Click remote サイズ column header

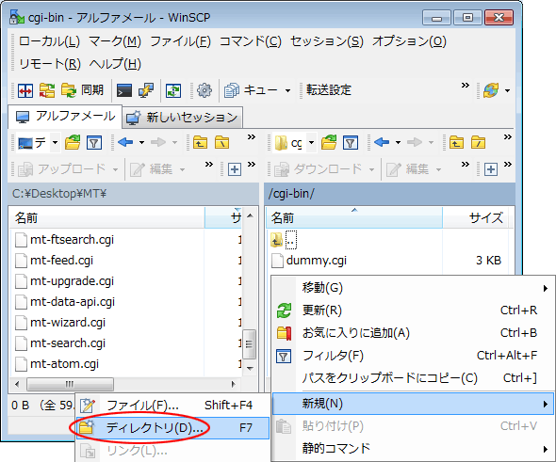[476, 218]
